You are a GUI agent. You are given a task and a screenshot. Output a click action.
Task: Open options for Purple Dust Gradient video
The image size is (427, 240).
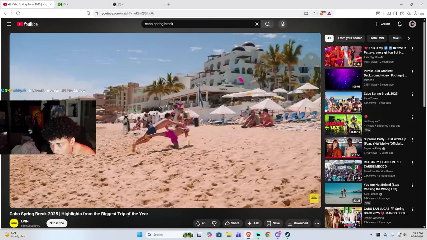(x=412, y=72)
